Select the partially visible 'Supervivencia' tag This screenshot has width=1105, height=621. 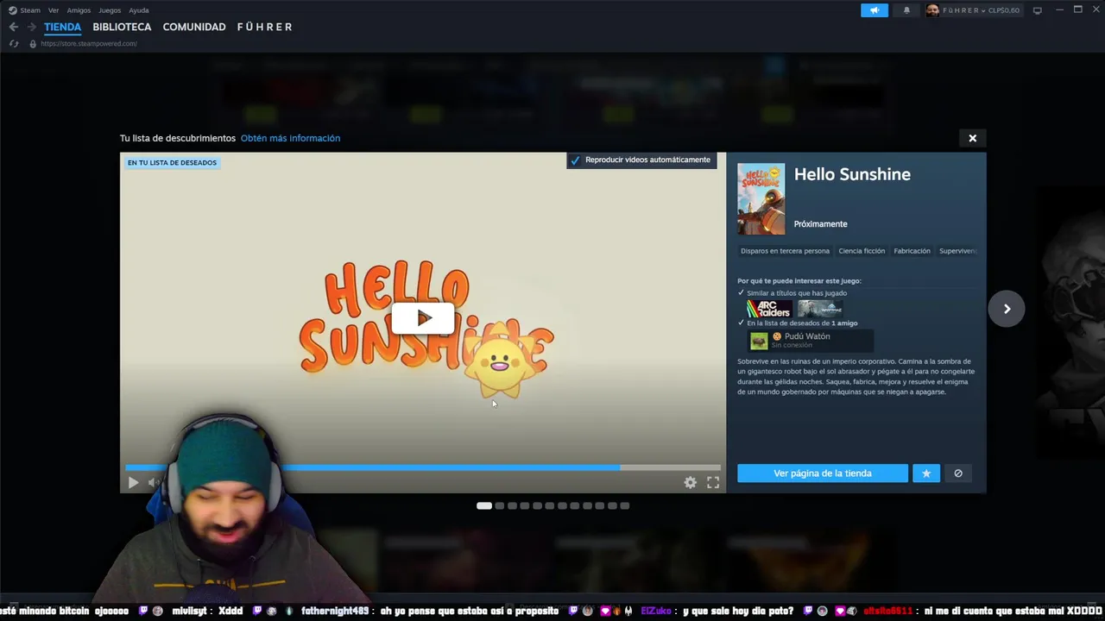pos(957,251)
